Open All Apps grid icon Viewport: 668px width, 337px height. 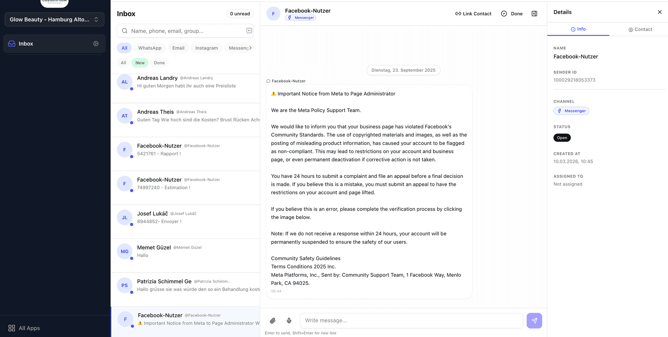pos(11,328)
